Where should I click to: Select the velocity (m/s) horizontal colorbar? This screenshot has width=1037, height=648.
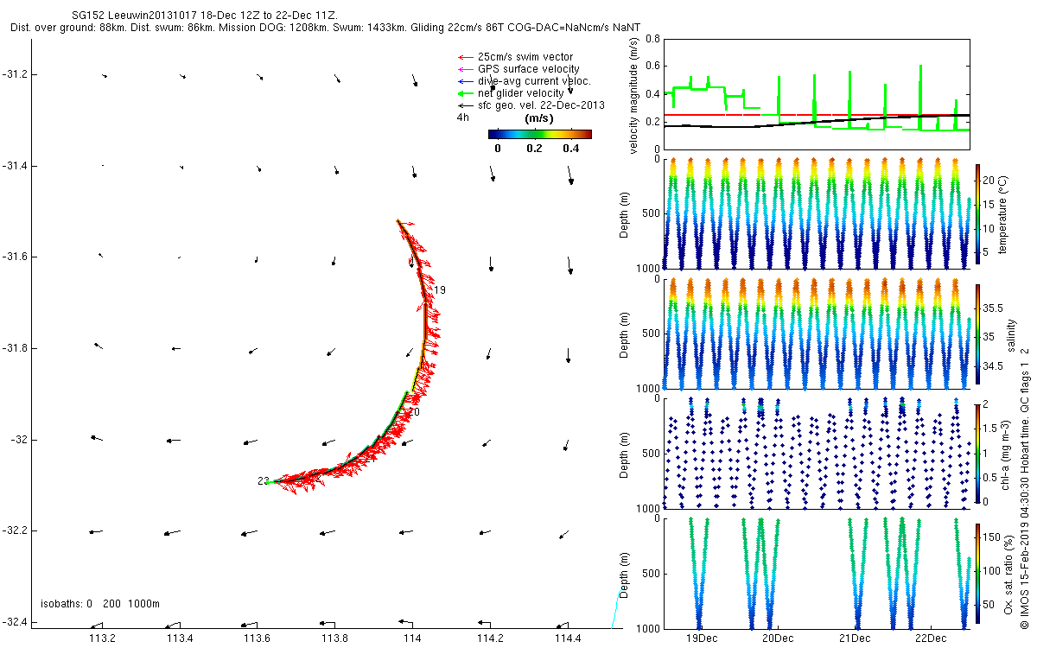coord(539,134)
